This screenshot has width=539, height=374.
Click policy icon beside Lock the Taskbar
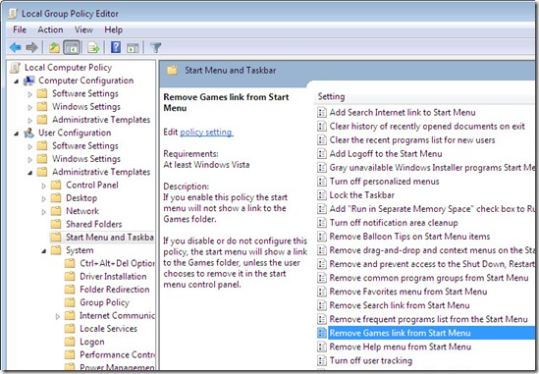point(322,195)
